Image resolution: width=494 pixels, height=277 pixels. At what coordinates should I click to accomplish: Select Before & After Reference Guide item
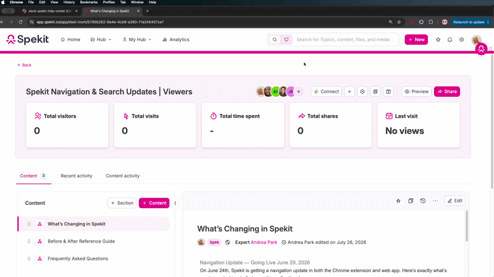coord(94,241)
